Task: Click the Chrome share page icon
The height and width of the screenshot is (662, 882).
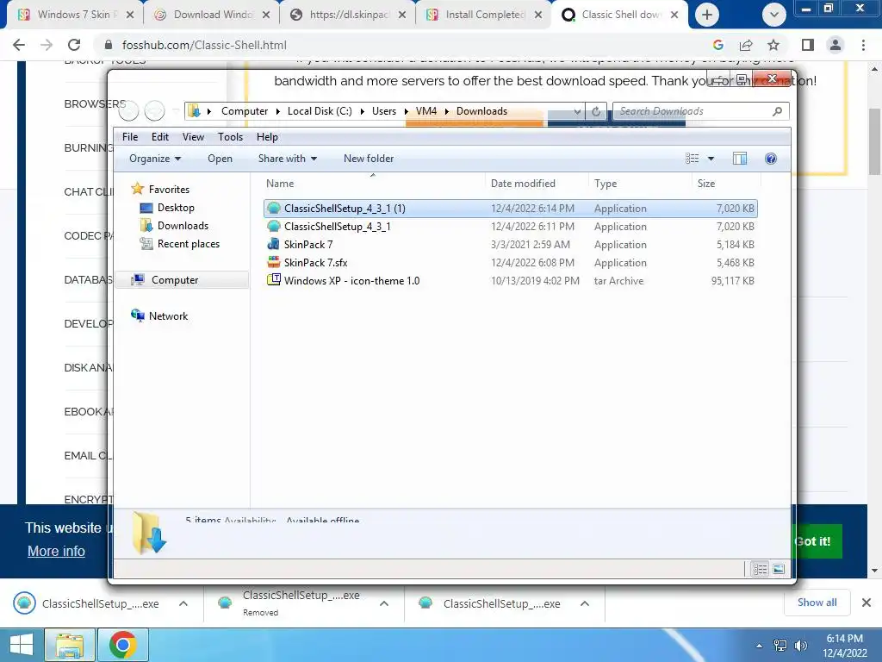Action: (x=747, y=45)
